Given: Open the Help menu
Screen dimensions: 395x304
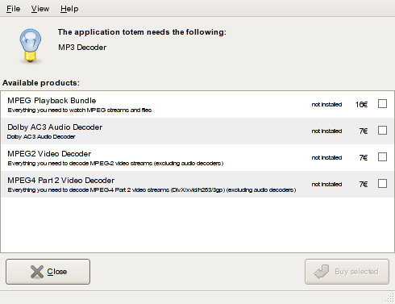Looking at the screenshot, I should click(x=69, y=9).
